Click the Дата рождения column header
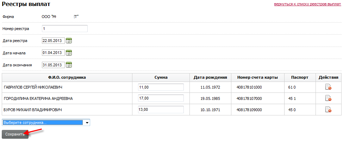The width and height of the screenshot is (343, 144). pos(210,77)
